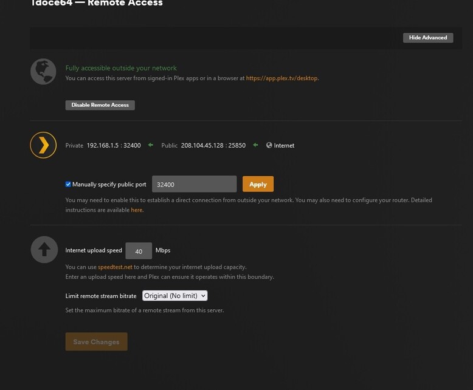
Task: Click green arrow after private address
Action: coord(151,145)
